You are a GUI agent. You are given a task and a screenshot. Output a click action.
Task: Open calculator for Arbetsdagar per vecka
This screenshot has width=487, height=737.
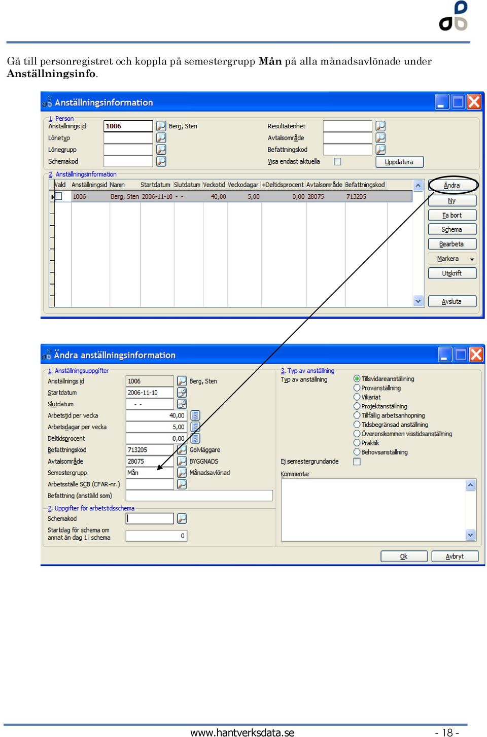(195, 427)
